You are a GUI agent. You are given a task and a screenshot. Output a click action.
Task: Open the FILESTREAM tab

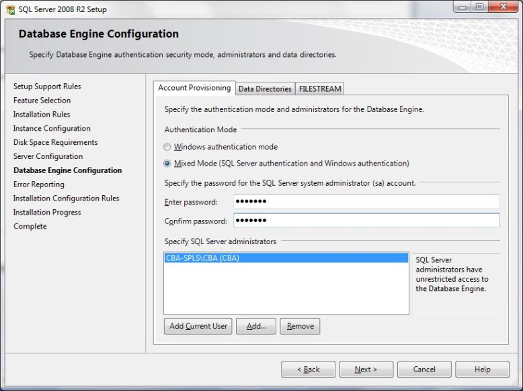tap(320, 89)
